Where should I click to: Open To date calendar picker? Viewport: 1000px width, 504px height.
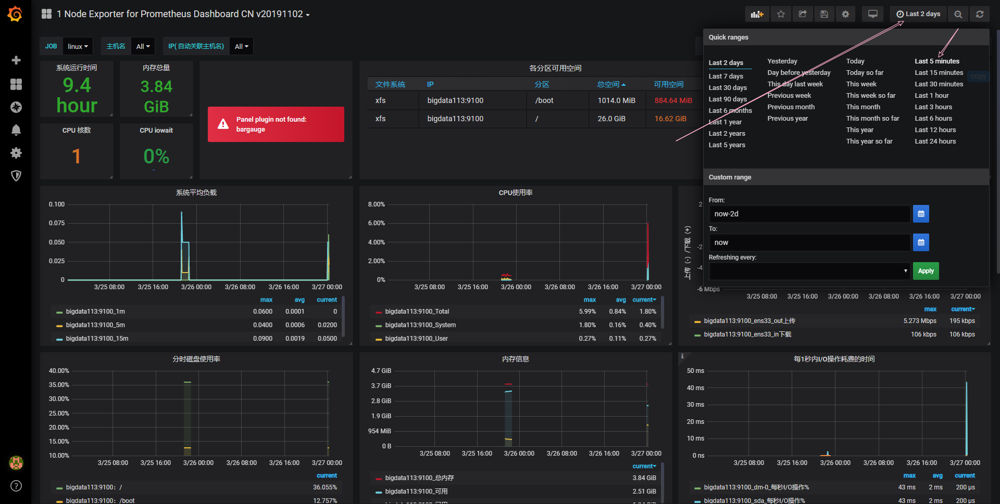921,242
